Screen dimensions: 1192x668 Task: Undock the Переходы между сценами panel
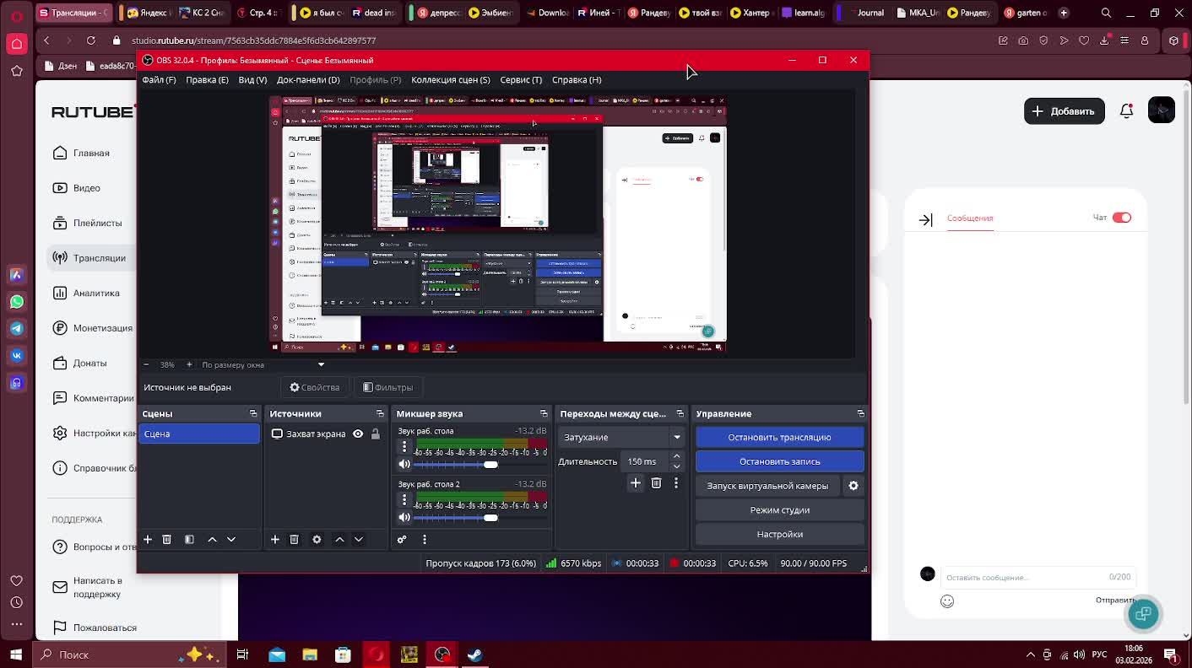pos(680,414)
